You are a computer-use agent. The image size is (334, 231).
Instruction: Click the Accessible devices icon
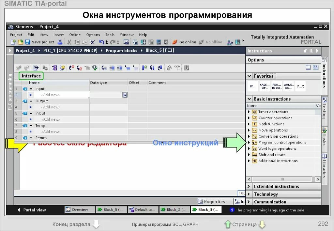230,42
